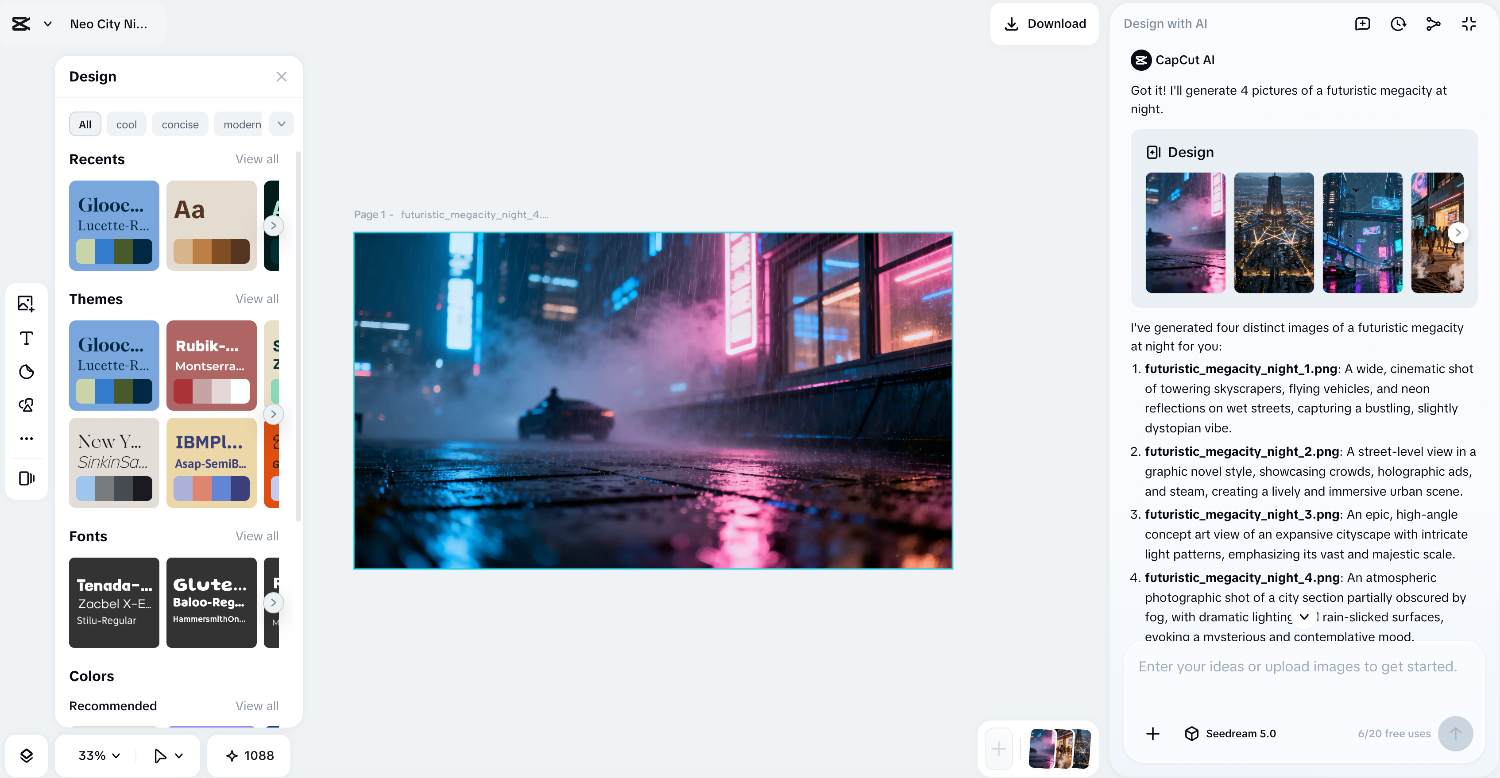Open the 33% zoom level dropdown
The height and width of the screenshot is (778, 1500).
click(99, 755)
